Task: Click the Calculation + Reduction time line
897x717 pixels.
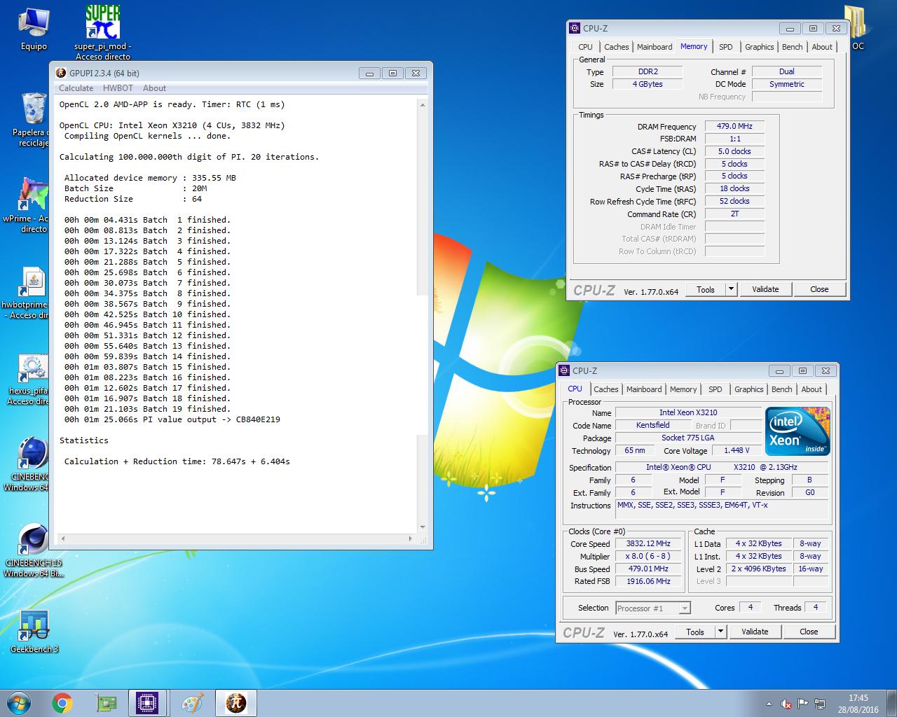Action: tap(177, 461)
